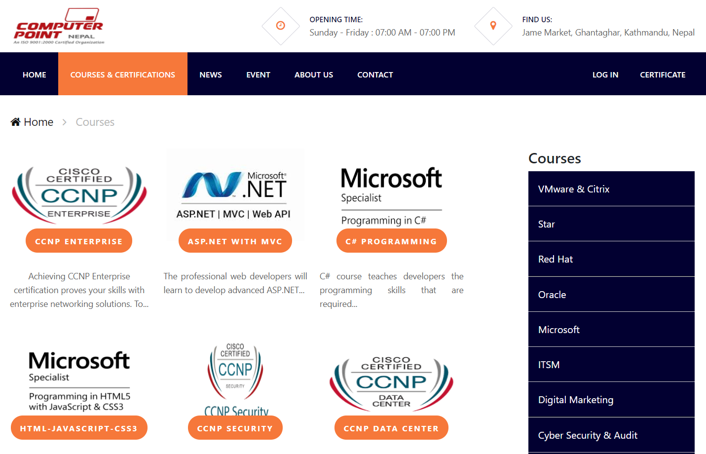Click the Log In link
The height and width of the screenshot is (454, 706).
pyautogui.click(x=605, y=75)
